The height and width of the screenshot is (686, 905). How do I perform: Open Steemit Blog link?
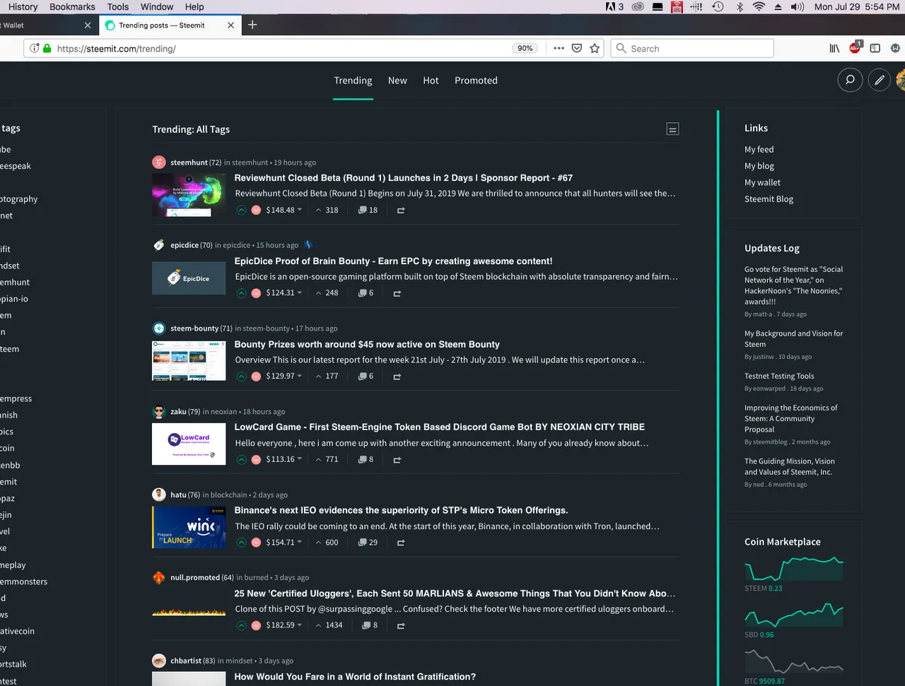(769, 199)
